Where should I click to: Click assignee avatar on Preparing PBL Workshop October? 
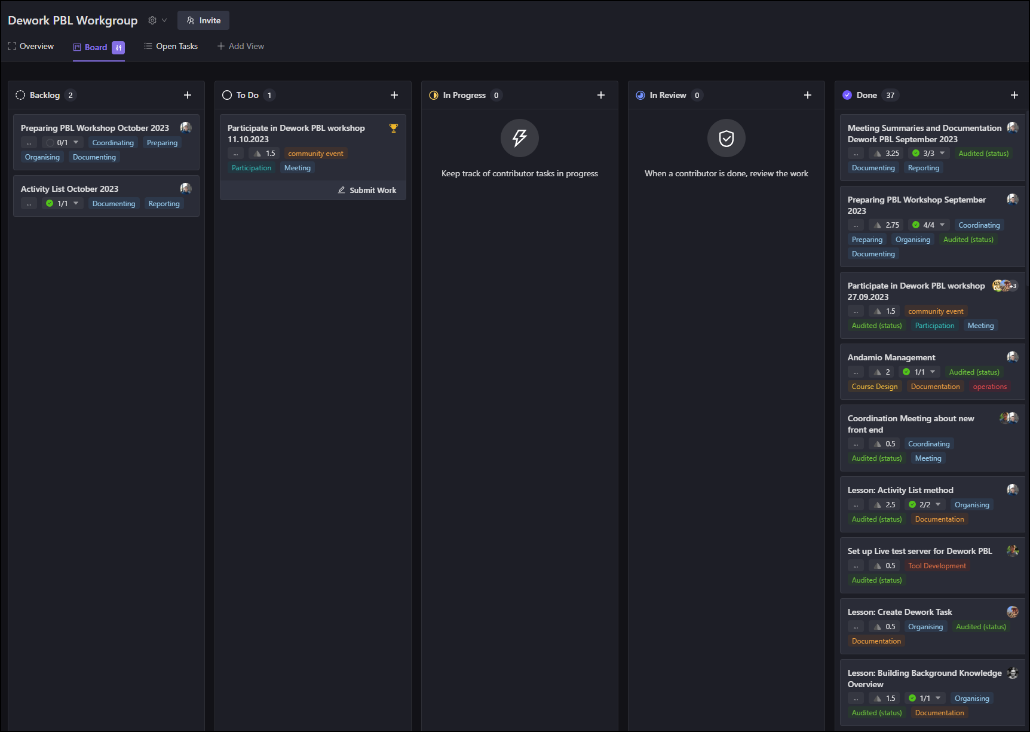(186, 127)
